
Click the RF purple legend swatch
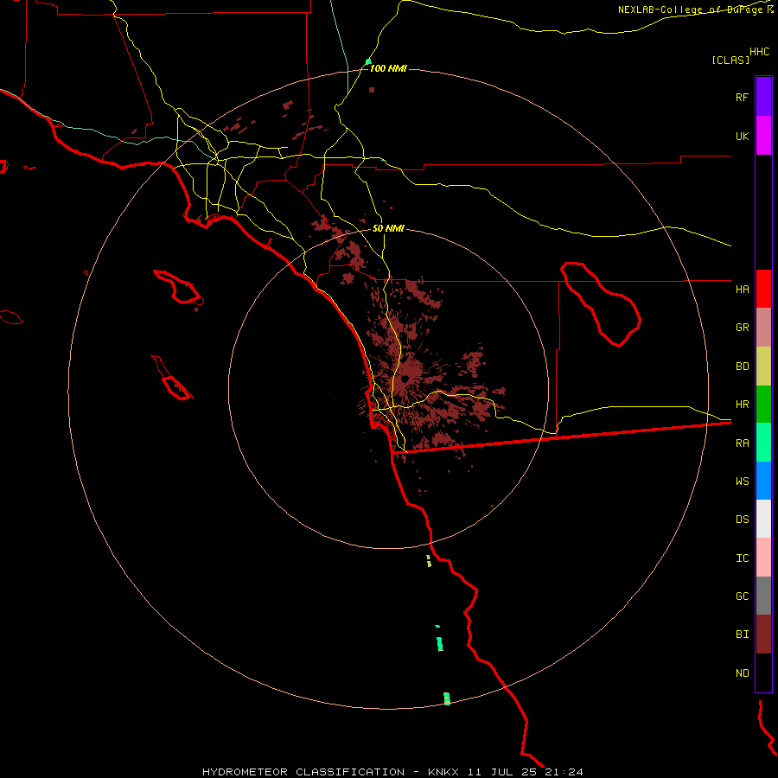(763, 96)
